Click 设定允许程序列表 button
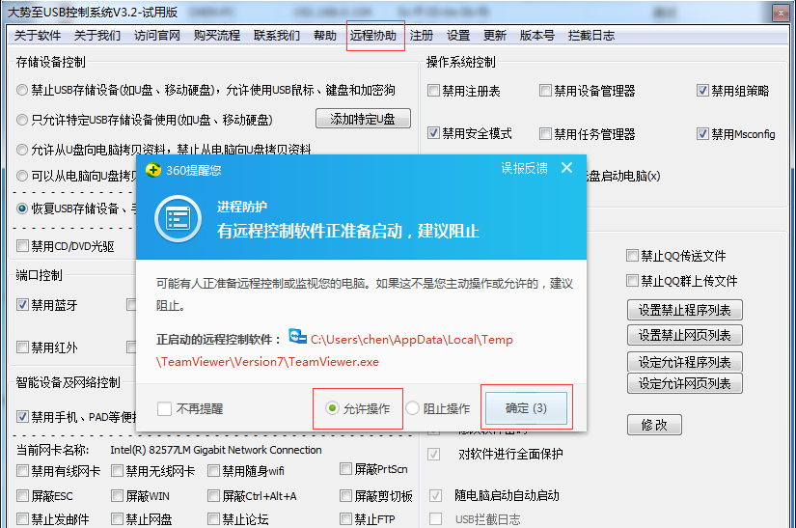Screen dimensions: 796x528 [685, 362]
